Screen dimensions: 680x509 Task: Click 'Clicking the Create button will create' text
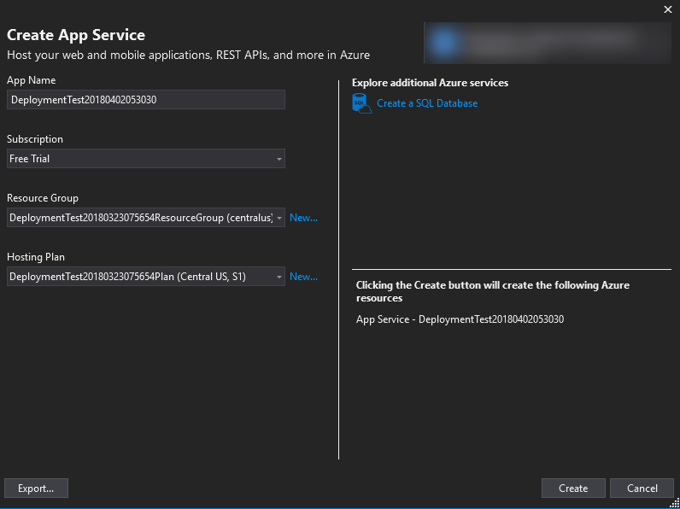click(493, 291)
